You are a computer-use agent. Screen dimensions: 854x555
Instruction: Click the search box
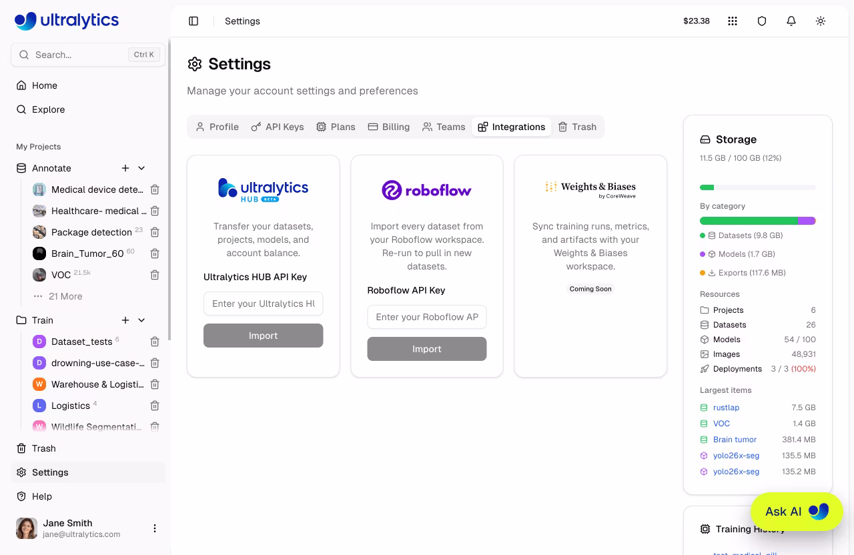click(88, 55)
